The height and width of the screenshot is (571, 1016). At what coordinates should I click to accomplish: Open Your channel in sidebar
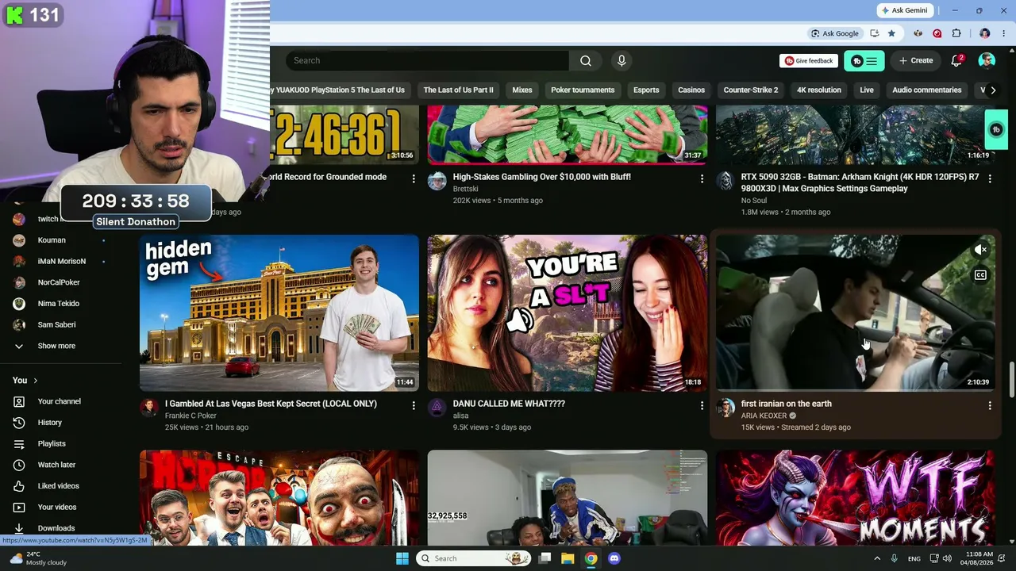59,401
